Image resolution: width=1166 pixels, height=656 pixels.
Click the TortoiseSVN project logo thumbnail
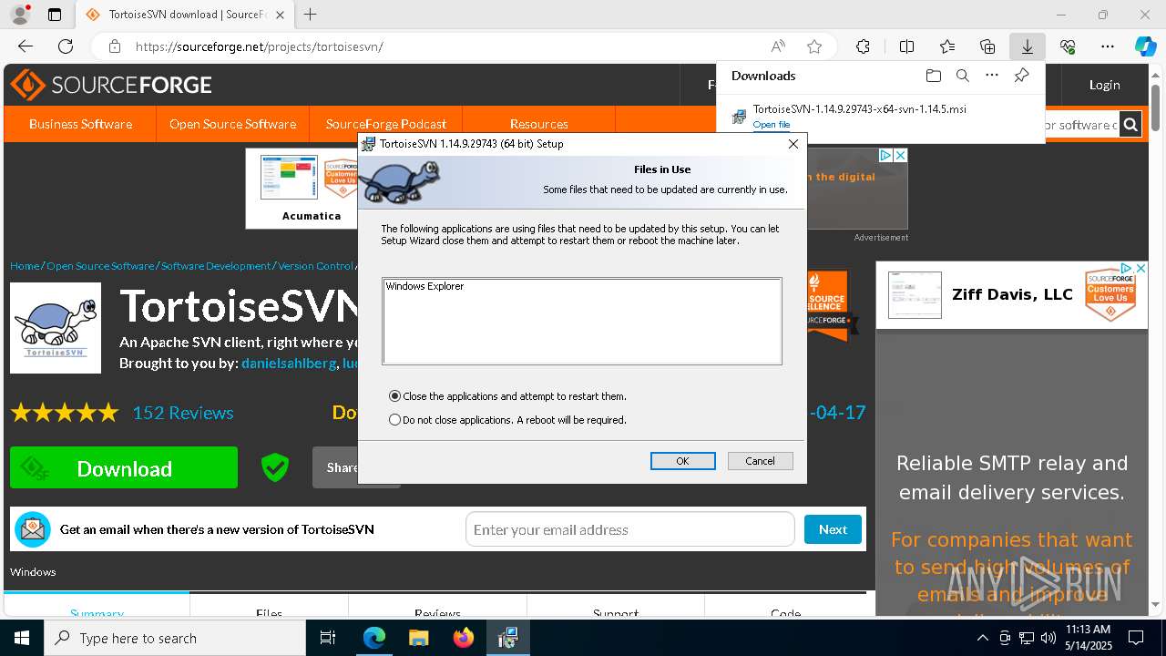[56, 328]
